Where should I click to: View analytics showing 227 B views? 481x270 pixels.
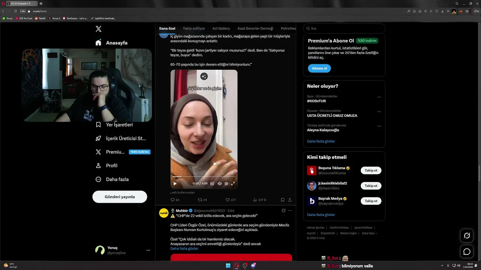(x=260, y=200)
